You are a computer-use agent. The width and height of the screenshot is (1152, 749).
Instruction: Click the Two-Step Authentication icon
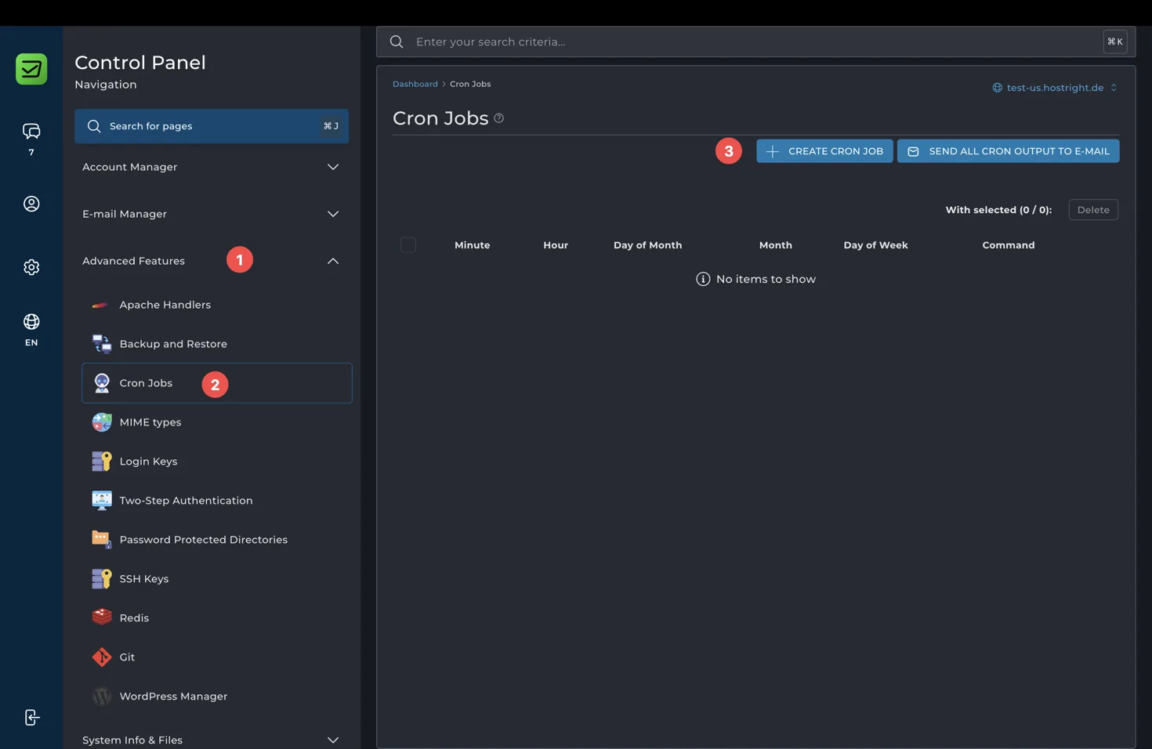coord(101,501)
